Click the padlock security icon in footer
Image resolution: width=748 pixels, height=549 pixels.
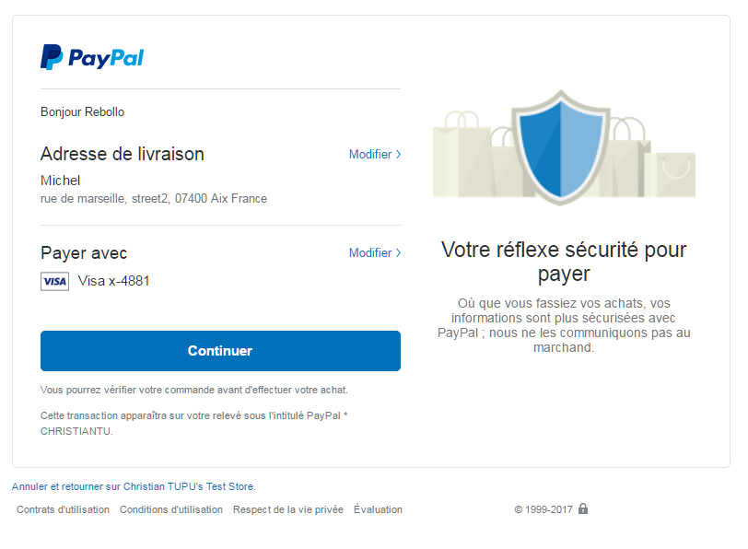click(583, 508)
